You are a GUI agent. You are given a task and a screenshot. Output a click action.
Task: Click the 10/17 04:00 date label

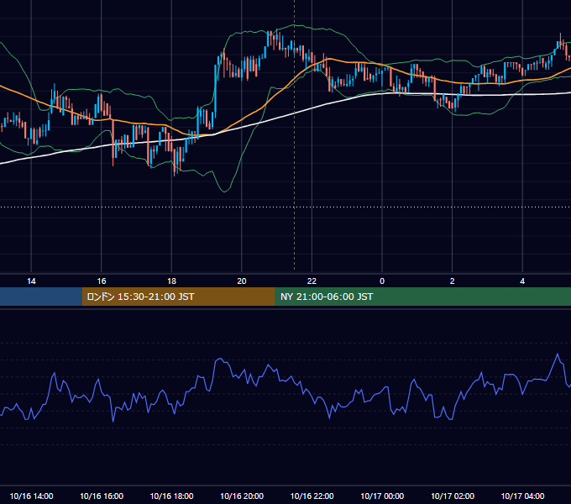[522, 496]
